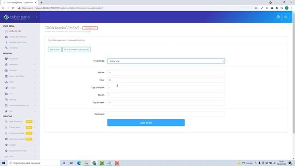The width and height of the screenshot is (295, 166).
Task: Click the browser address bar URL
Action: point(69,8)
